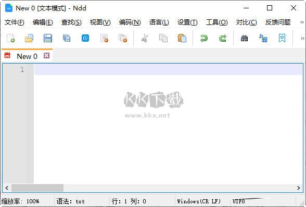Screen dimensions: 306x207
Task: Open the 对比(C) menu
Action: pos(246,22)
